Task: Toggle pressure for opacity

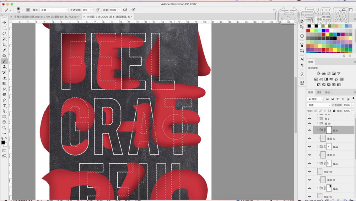Action: tap(98, 10)
